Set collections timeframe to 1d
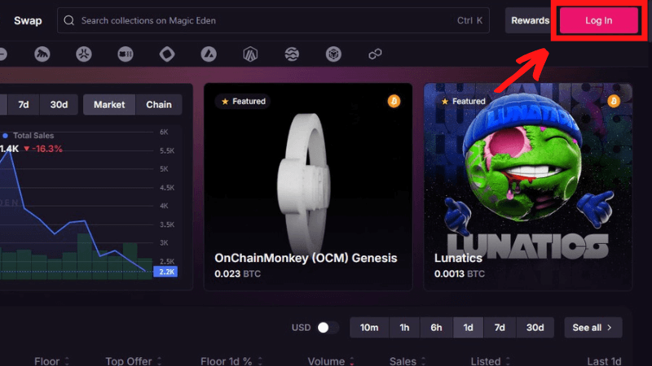 [468, 328]
